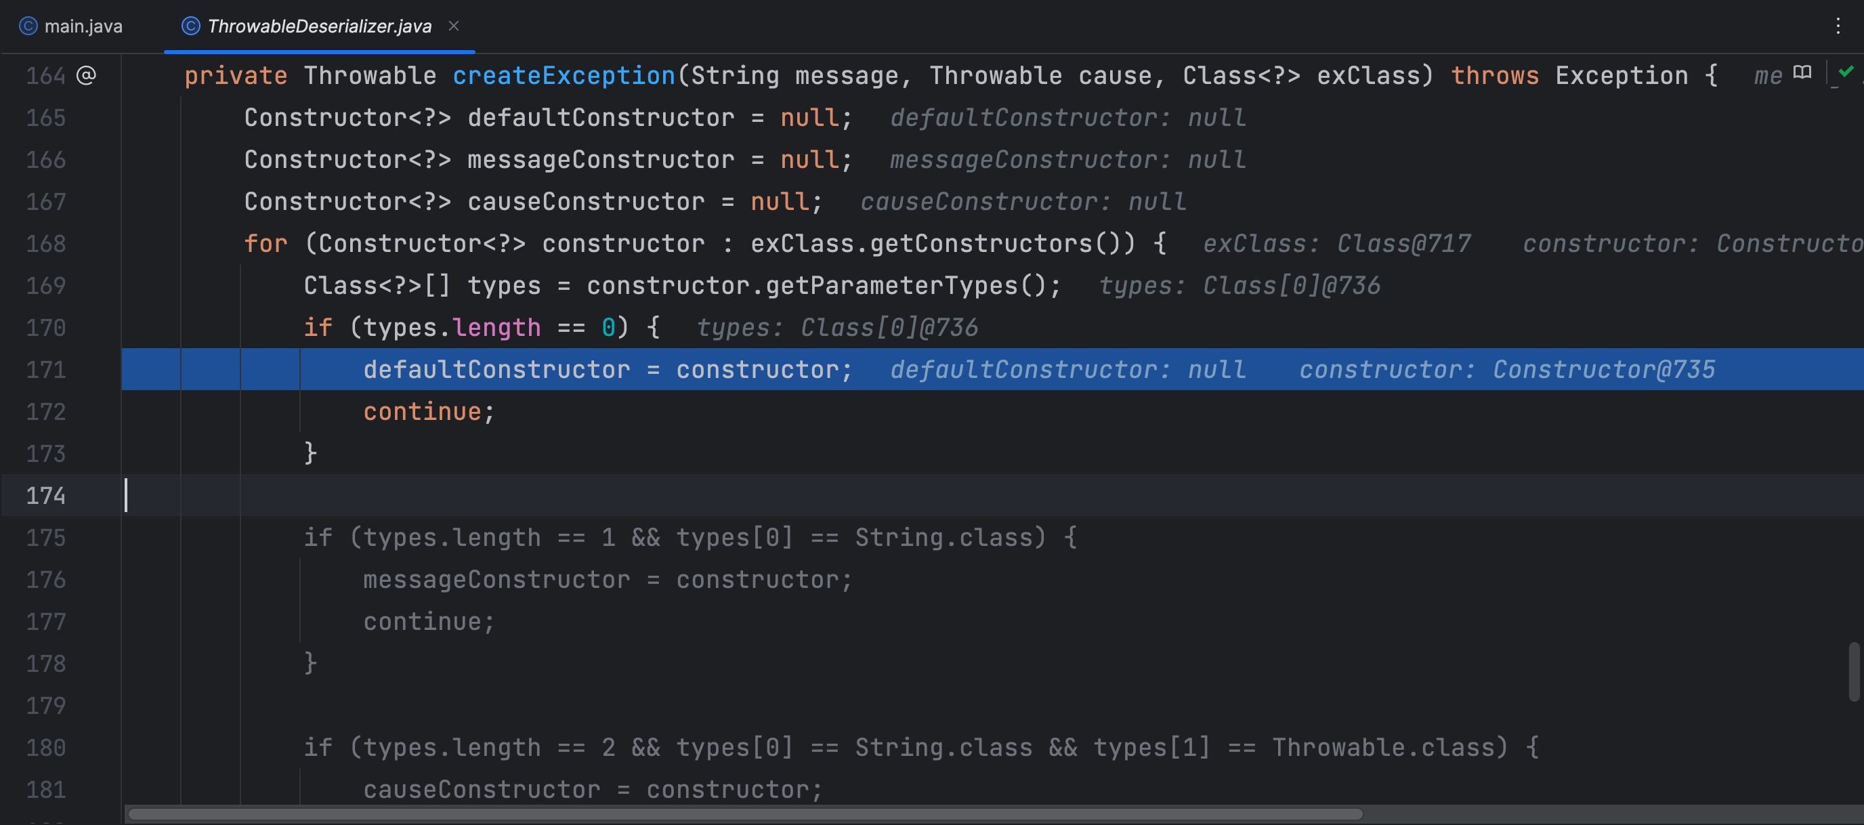Viewport: 1864px width, 825px height.
Task: Click line number 168 in gutter
Action: click(x=45, y=244)
